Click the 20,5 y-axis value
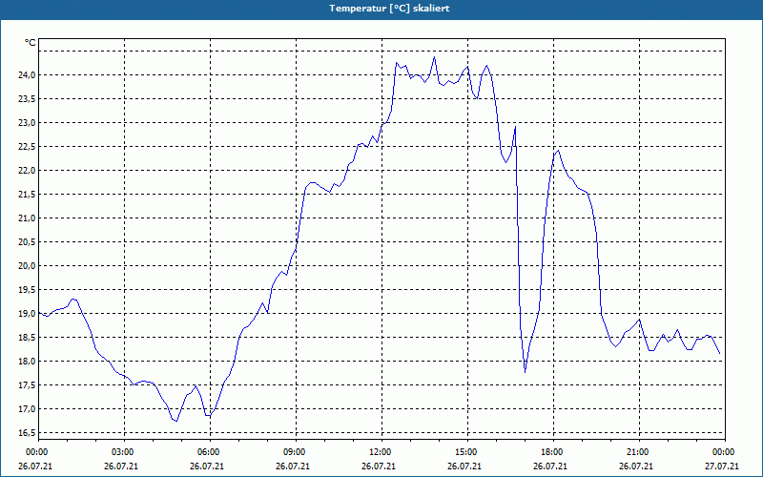The width and height of the screenshot is (763, 477). click(x=28, y=242)
